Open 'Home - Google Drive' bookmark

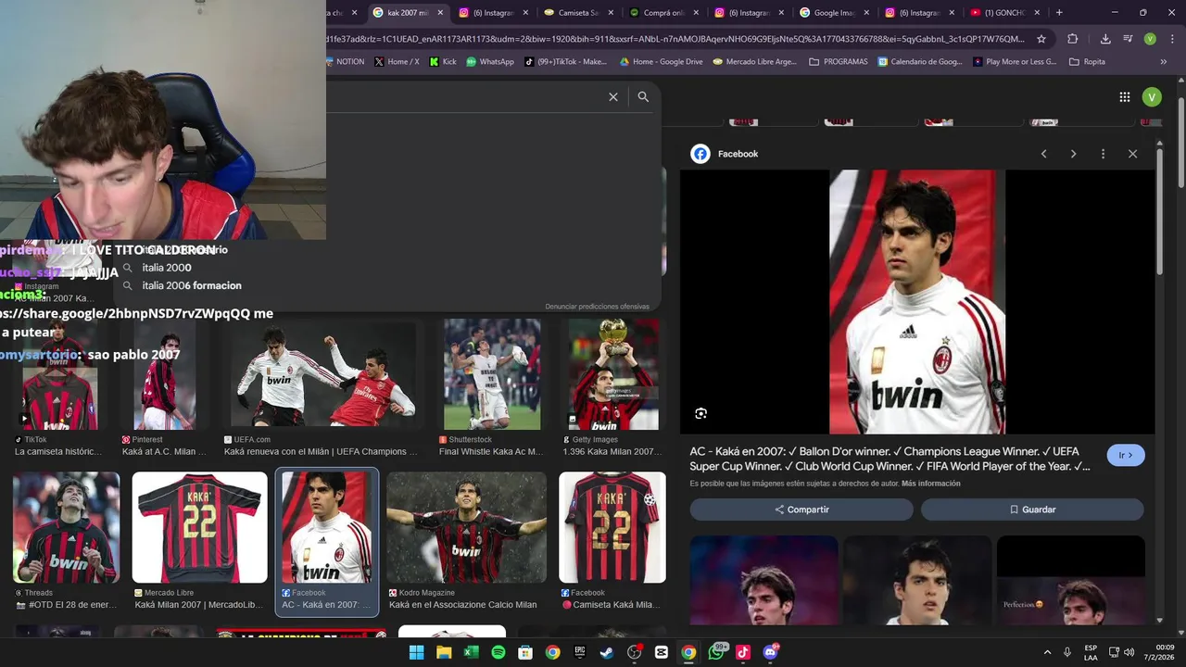[662, 62]
